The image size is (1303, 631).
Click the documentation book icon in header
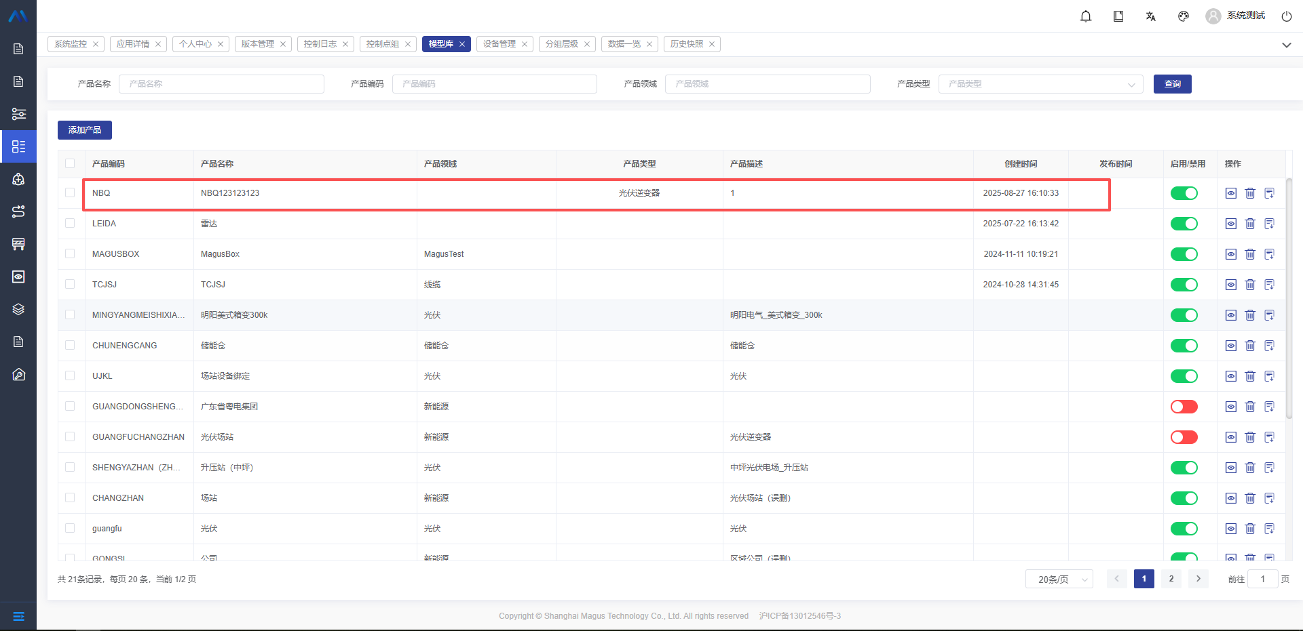(x=1118, y=16)
